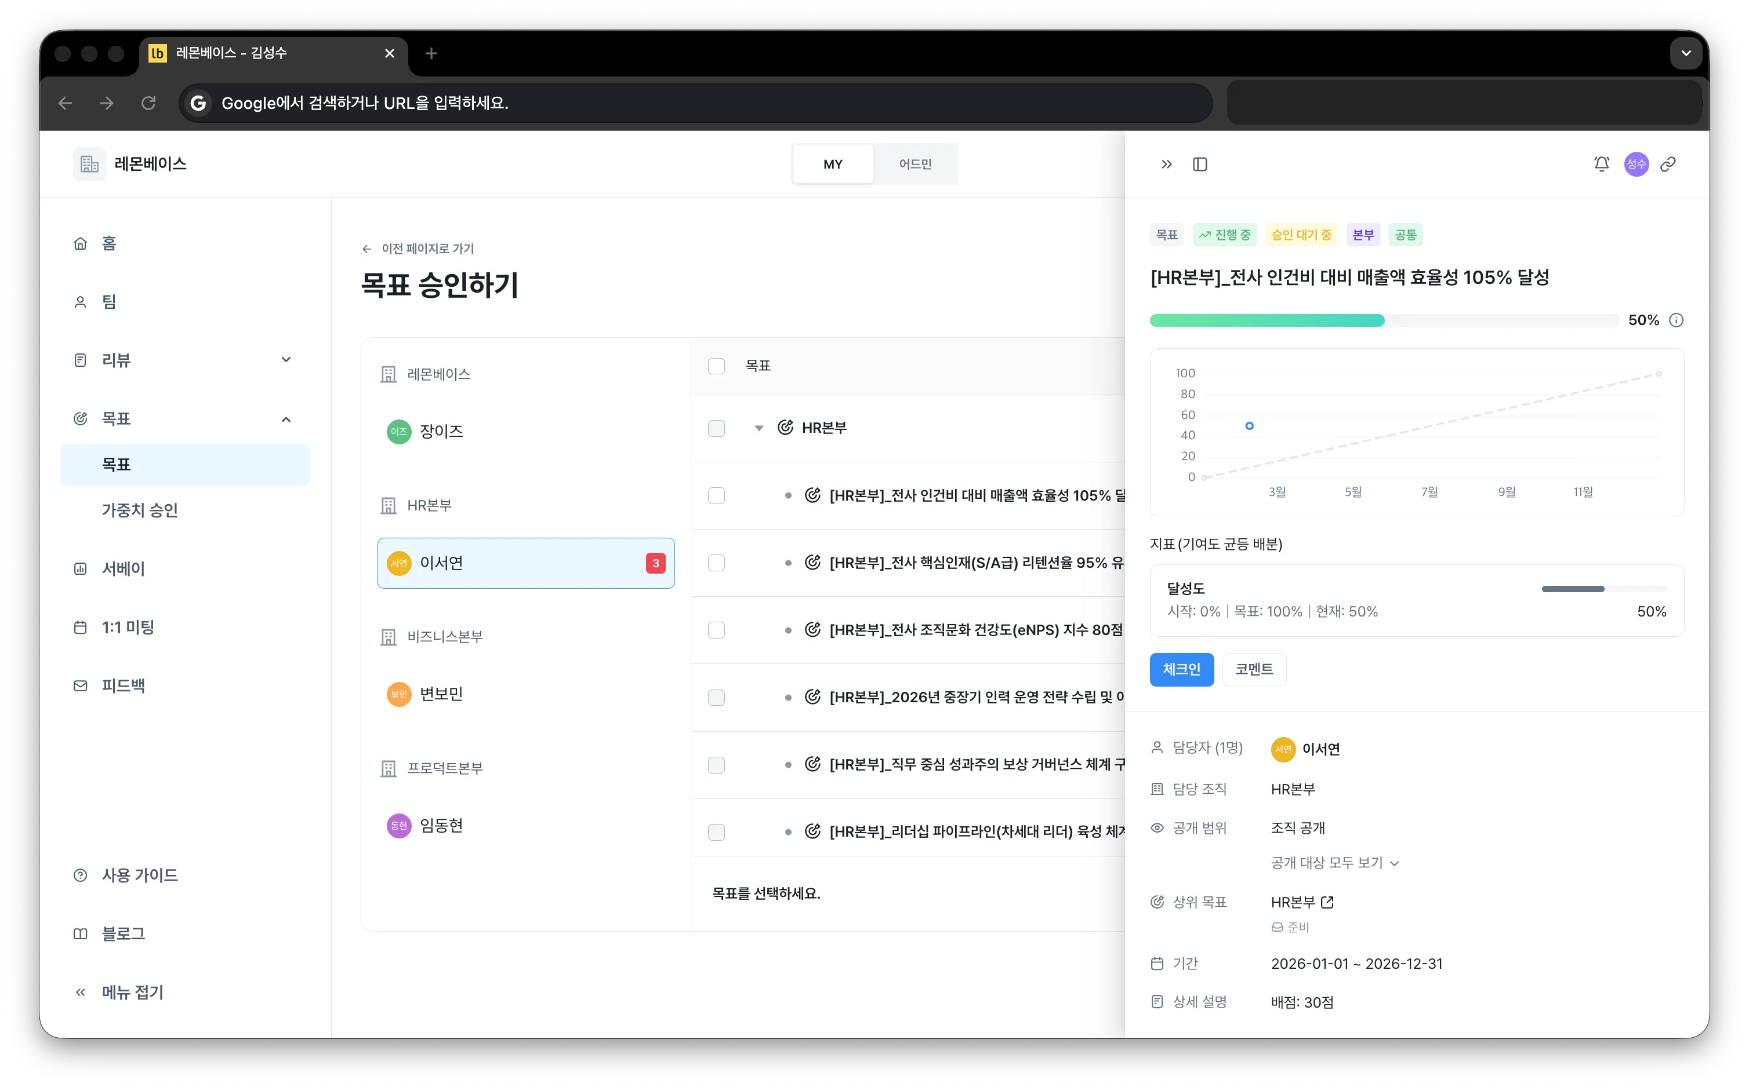Click the 체크인 button

tap(1181, 669)
